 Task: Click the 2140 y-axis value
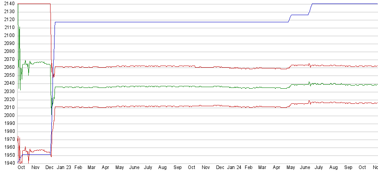pos(8,4)
